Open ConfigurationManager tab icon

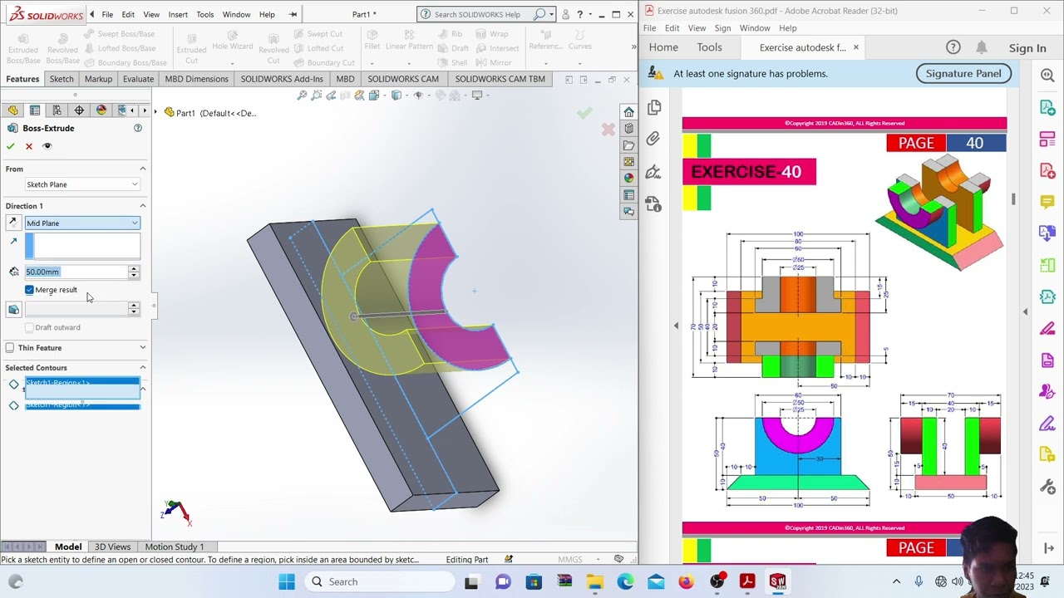pos(57,110)
